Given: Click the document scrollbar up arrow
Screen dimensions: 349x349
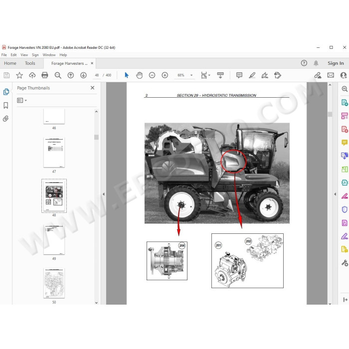Looking at the screenshot, I should [x=330, y=85].
